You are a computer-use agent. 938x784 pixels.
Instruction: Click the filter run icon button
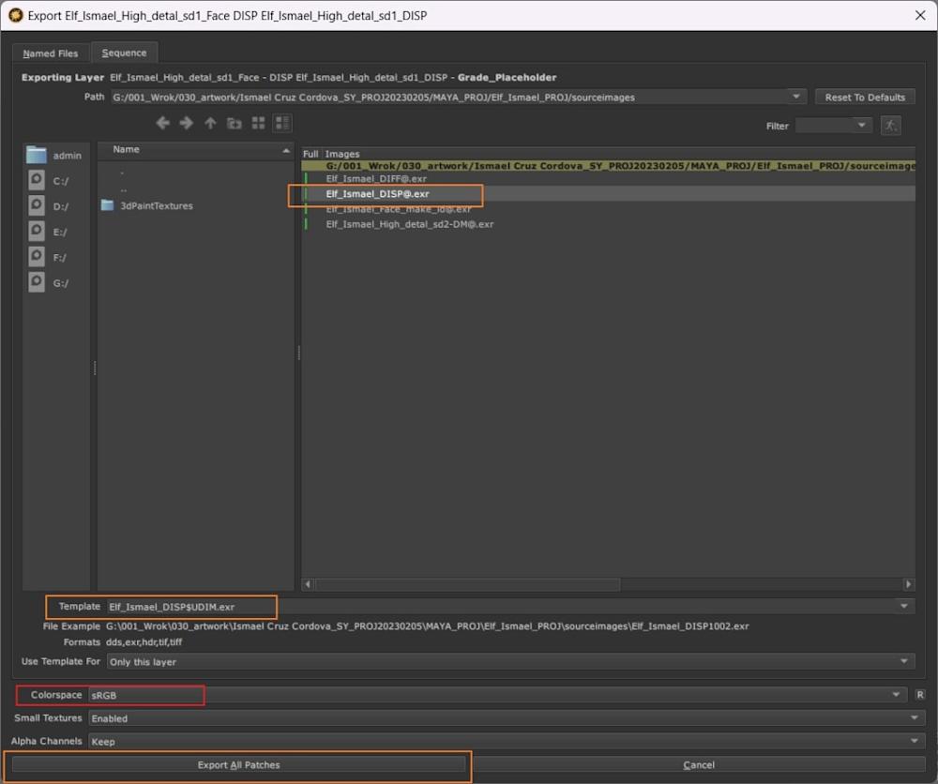pyautogui.click(x=890, y=125)
